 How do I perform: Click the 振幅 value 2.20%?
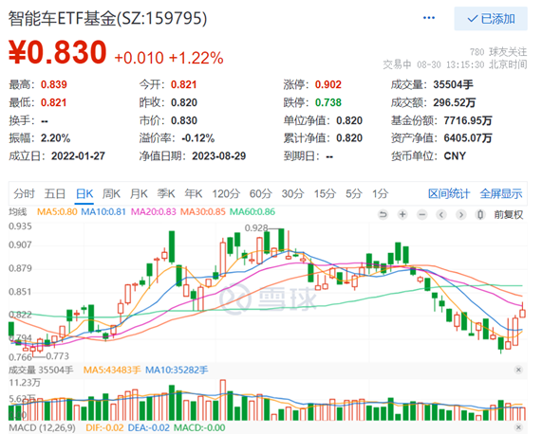pos(55,138)
